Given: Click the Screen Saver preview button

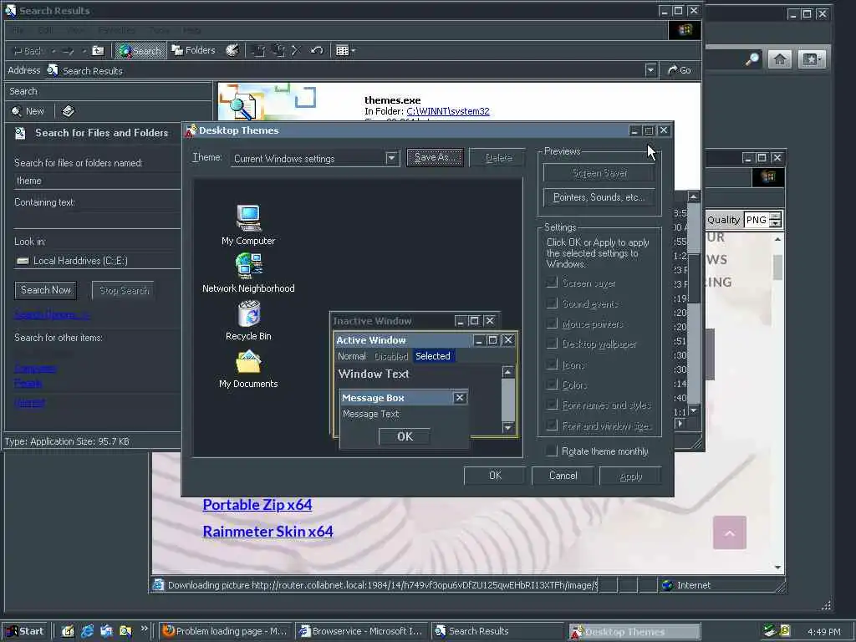Looking at the screenshot, I should coord(599,173).
